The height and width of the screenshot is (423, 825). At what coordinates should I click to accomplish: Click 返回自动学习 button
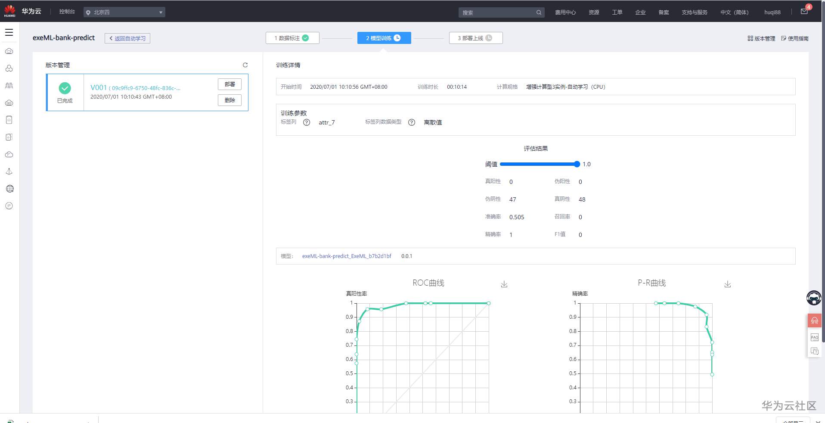pos(127,38)
